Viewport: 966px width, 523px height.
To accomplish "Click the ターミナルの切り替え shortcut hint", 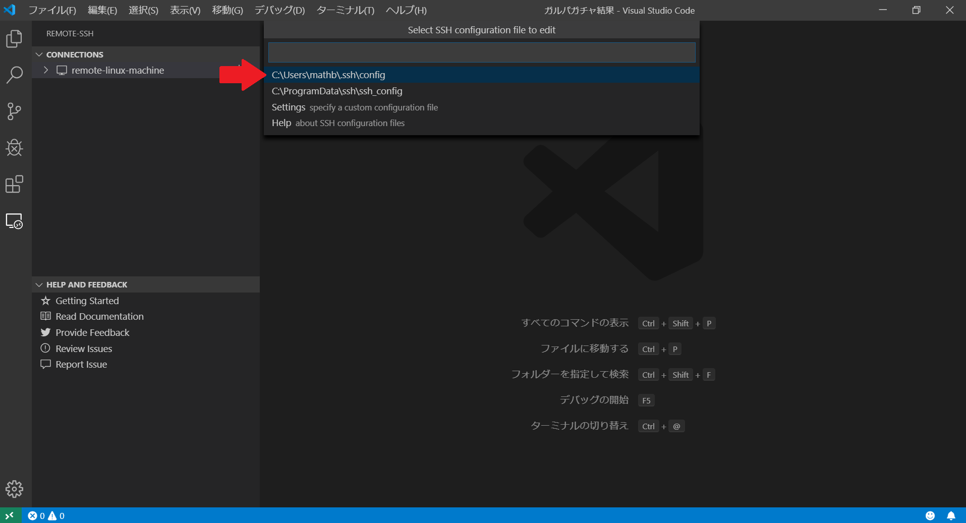I will click(x=580, y=426).
